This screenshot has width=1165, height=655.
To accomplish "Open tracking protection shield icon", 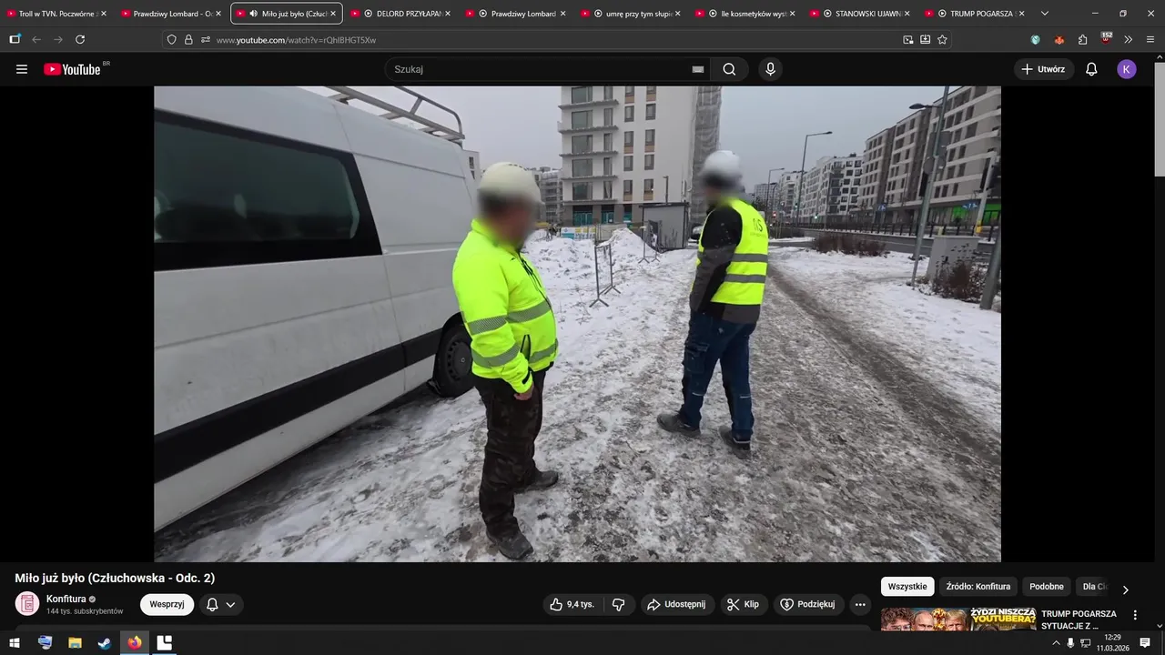I will click(x=171, y=39).
